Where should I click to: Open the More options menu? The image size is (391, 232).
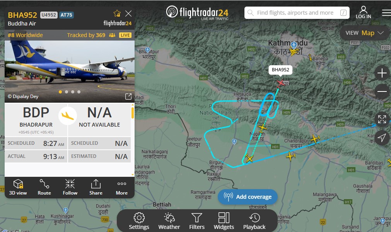pos(122,187)
